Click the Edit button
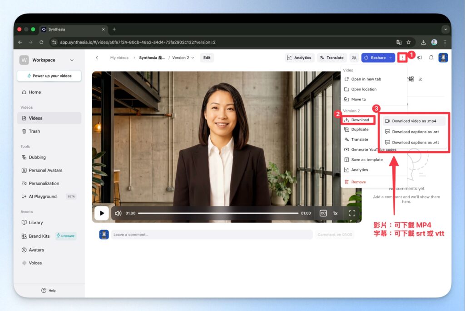The height and width of the screenshot is (311, 465). click(207, 57)
